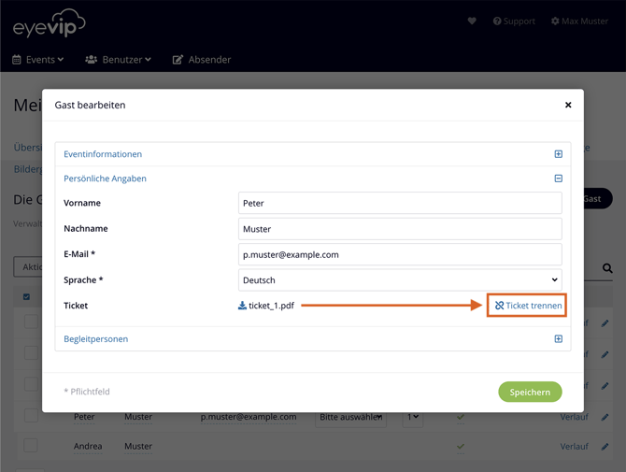Open the Max Muster account settings
Image resolution: width=626 pixels, height=472 pixels.
pos(579,21)
